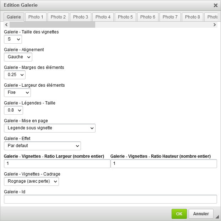
Task: Select the Photo 7 tab
Action: coord(170,17)
